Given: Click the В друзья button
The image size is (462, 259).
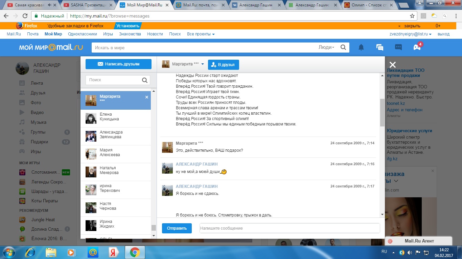Looking at the screenshot, I should 223,65.
